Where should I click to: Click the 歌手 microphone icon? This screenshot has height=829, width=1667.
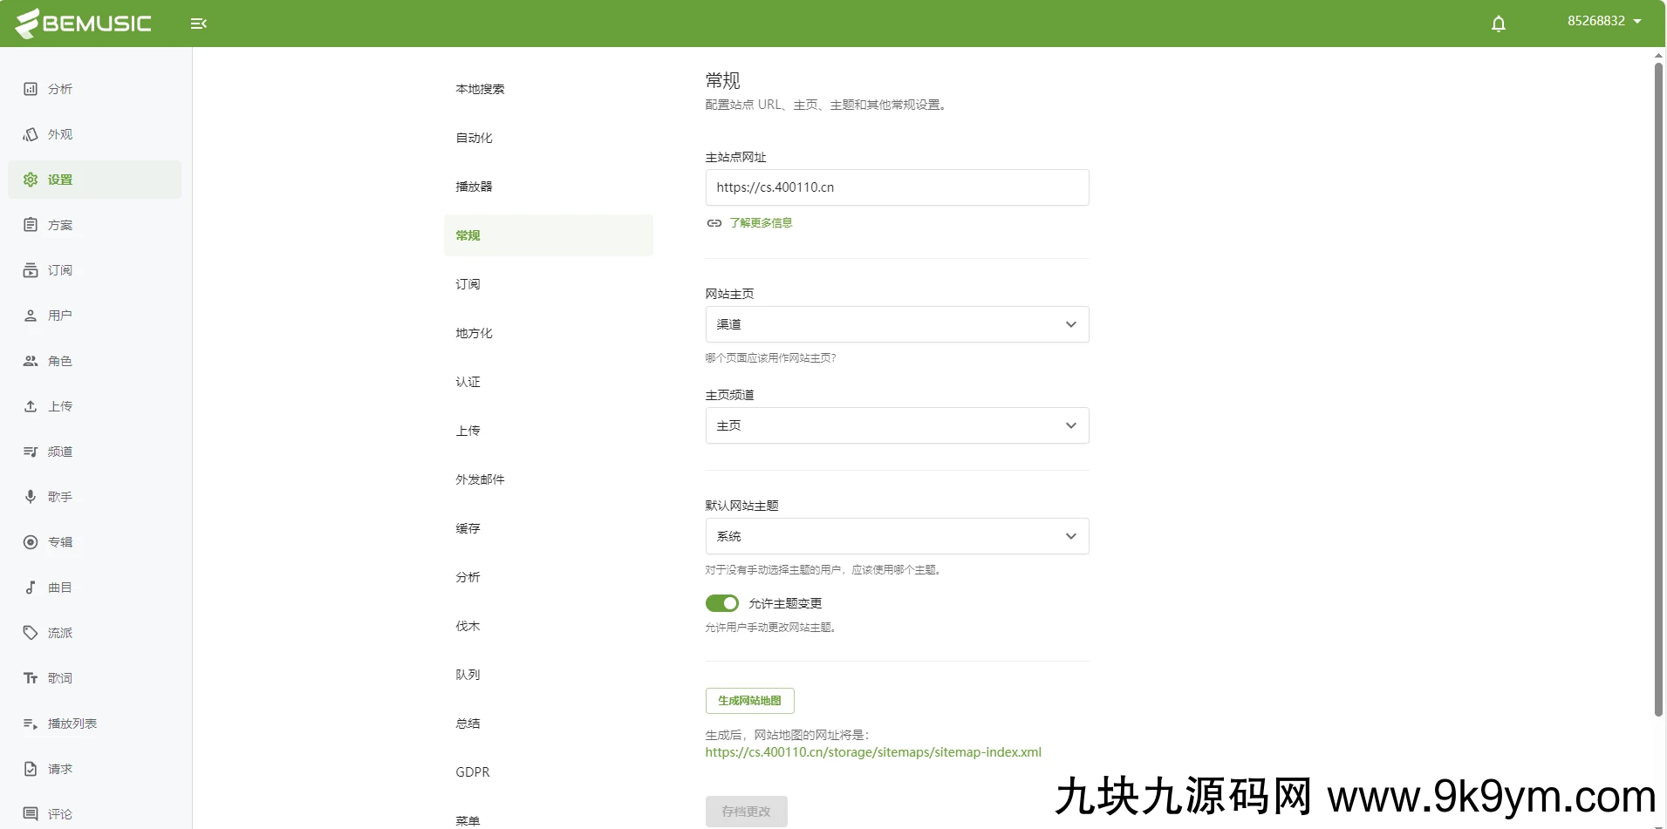[x=31, y=497]
